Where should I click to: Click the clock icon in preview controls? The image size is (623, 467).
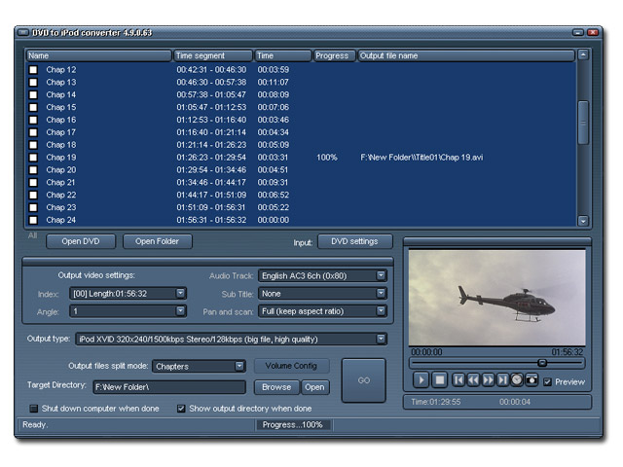[x=517, y=380]
